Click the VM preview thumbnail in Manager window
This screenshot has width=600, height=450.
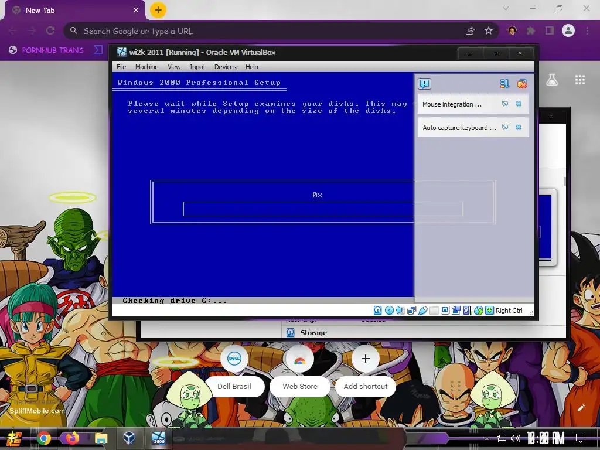(546, 227)
